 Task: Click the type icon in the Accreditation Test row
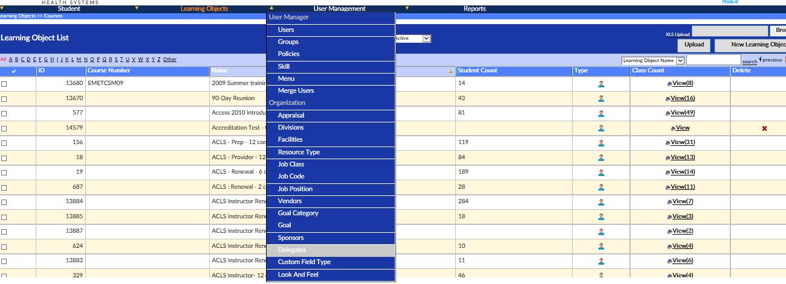[x=600, y=128]
